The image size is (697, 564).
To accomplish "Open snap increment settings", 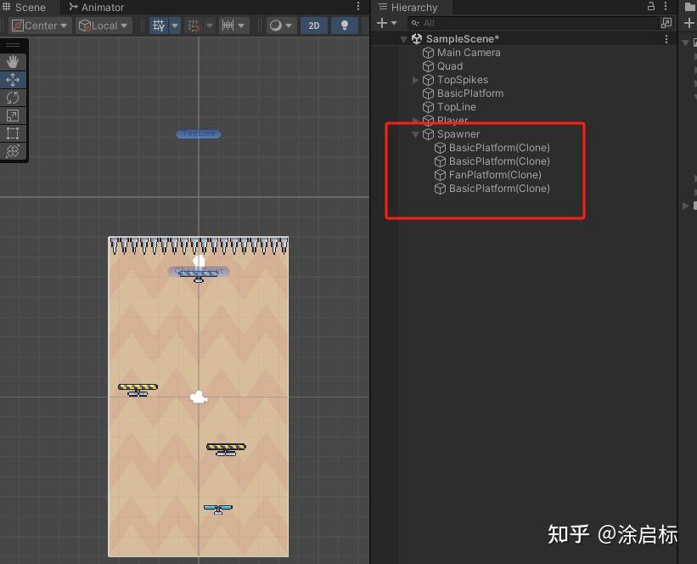I will pyautogui.click(x=233, y=25).
